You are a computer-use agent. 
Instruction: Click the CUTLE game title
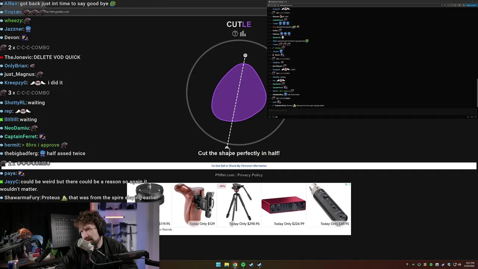pos(239,24)
